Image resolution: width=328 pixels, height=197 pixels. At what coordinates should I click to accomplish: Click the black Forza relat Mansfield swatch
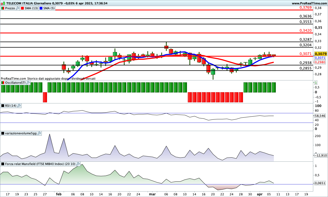click(3, 164)
